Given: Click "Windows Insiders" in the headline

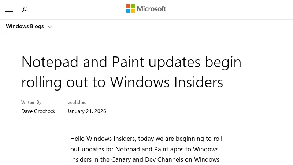Looking at the screenshot, I should point(167,82).
